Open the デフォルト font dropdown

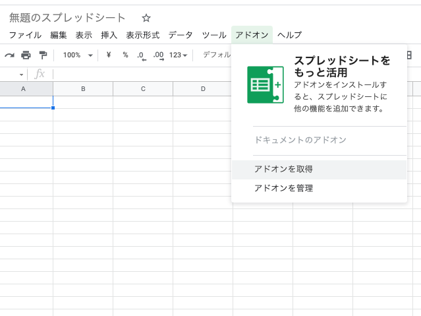pyautogui.click(x=217, y=55)
